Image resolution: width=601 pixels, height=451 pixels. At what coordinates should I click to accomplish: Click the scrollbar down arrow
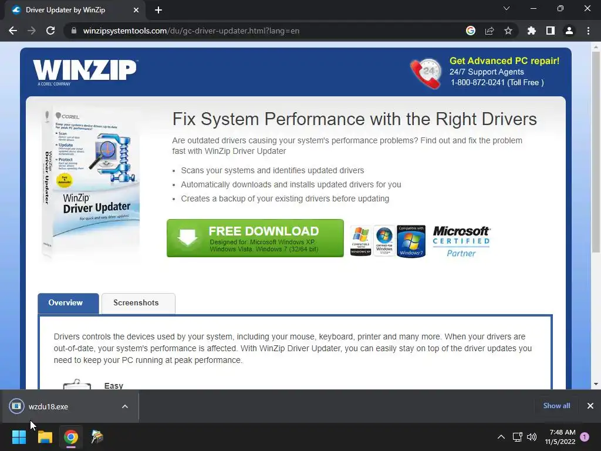coord(596,384)
